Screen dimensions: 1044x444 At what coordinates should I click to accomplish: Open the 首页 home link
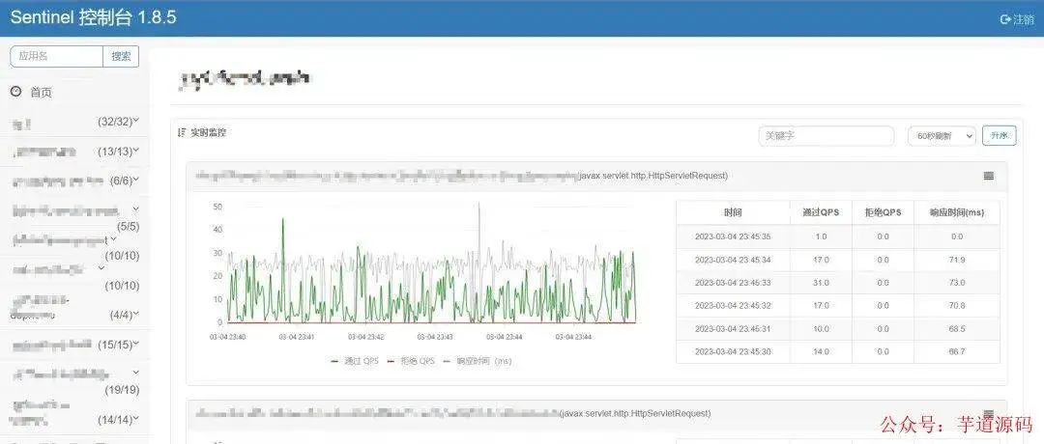41,93
